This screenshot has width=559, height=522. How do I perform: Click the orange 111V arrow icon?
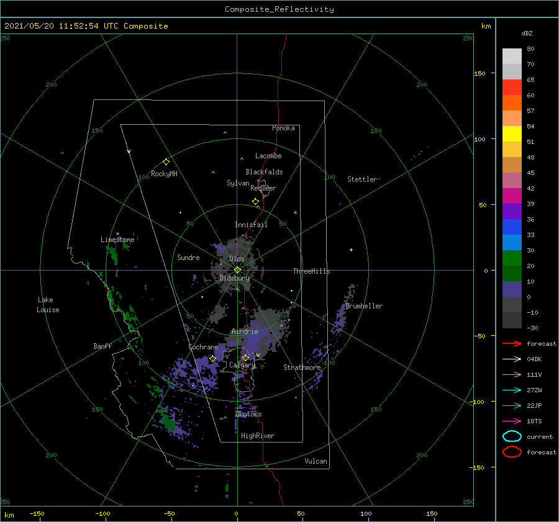[512, 374]
